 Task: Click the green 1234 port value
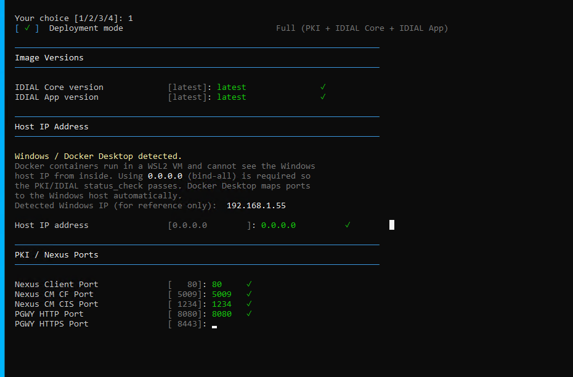pos(222,304)
